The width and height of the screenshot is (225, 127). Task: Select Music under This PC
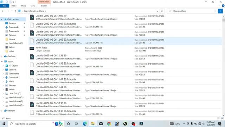point(11,81)
